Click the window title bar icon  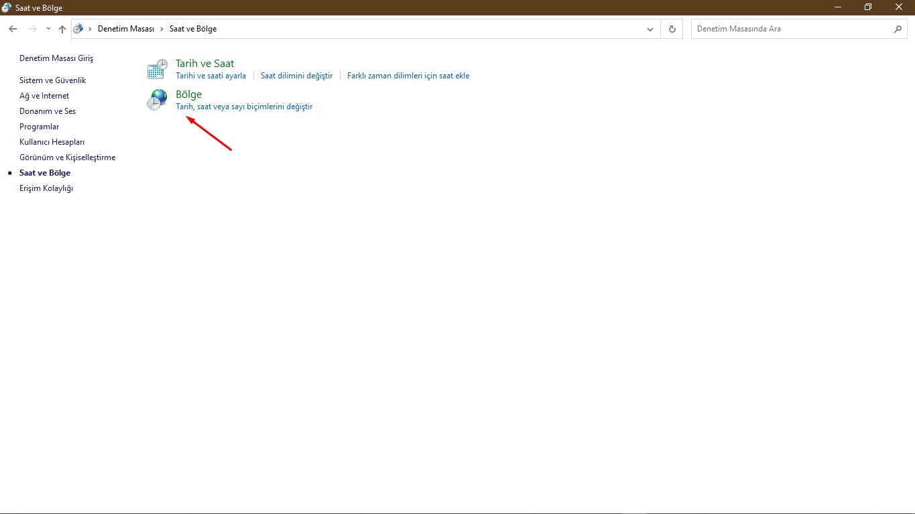(x=7, y=7)
